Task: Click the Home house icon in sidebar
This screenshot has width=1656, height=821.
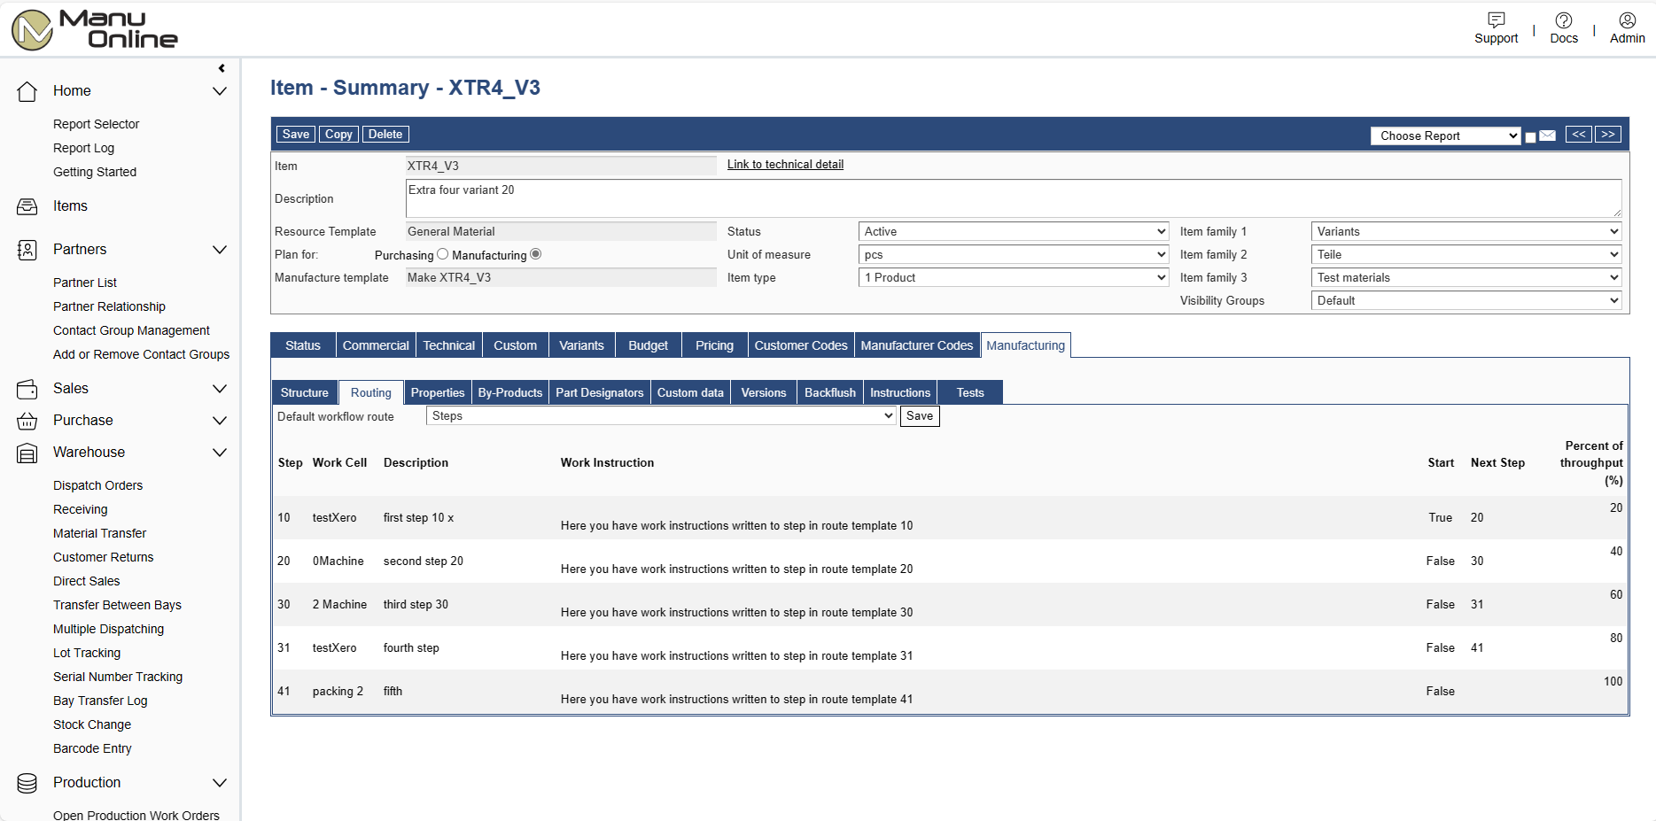Action: [27, 91]
